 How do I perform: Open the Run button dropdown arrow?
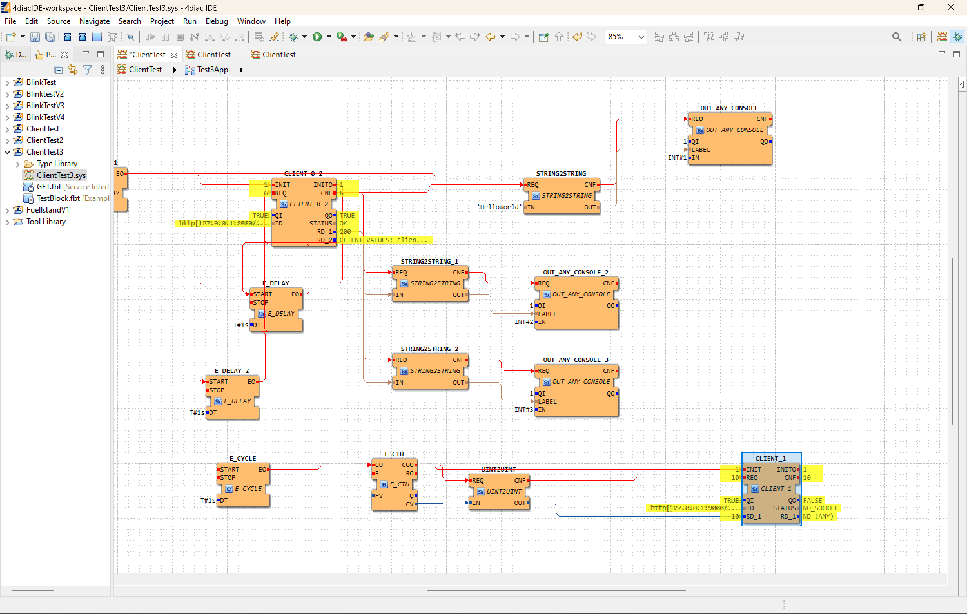(329, 37)
